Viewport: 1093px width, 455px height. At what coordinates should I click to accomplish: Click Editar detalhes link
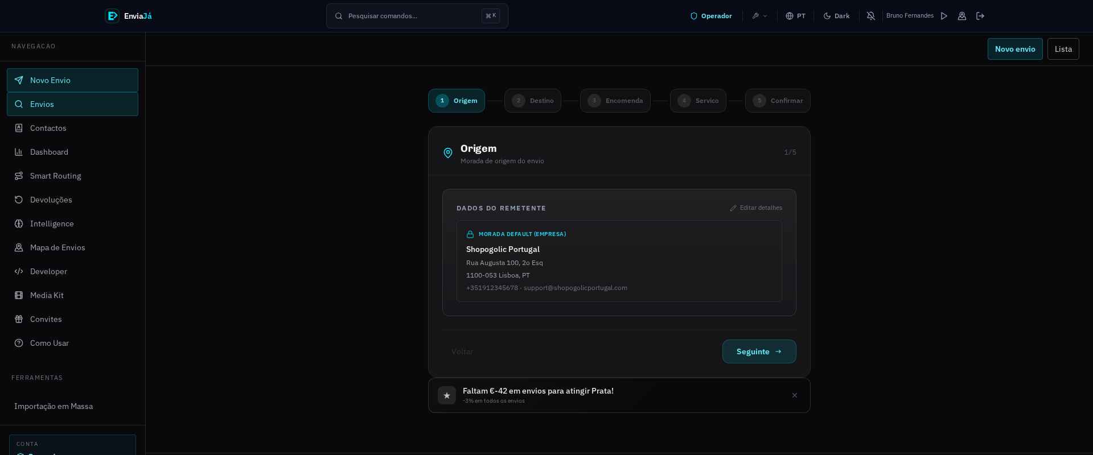click(x=756, y=208)
